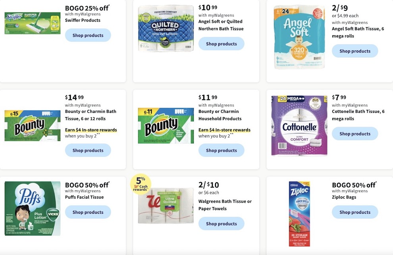The height and width of the screenshot is (255, 393).
Task: Click Shop products under Ziploc Bags
Action: pos(355,212)
